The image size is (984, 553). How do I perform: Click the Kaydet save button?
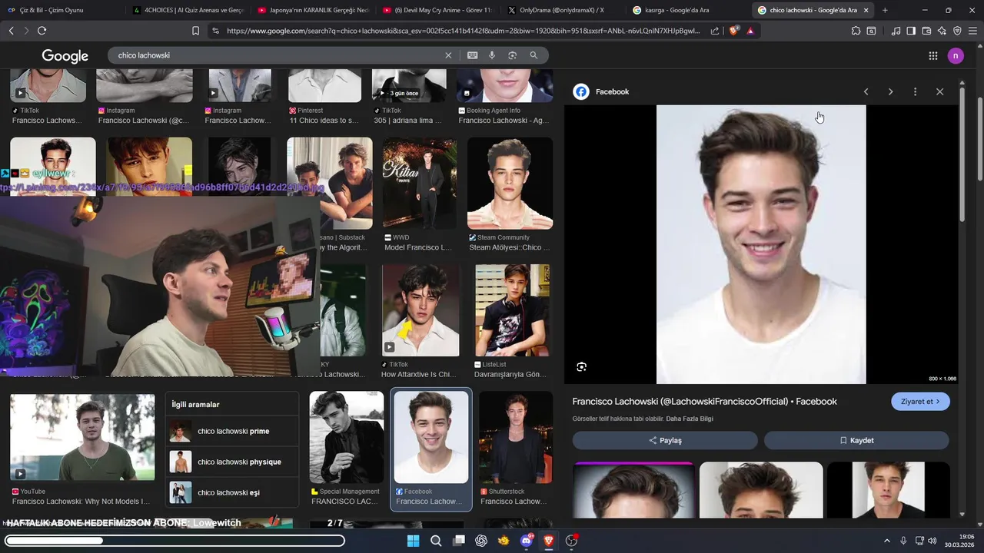coord(856,440)
